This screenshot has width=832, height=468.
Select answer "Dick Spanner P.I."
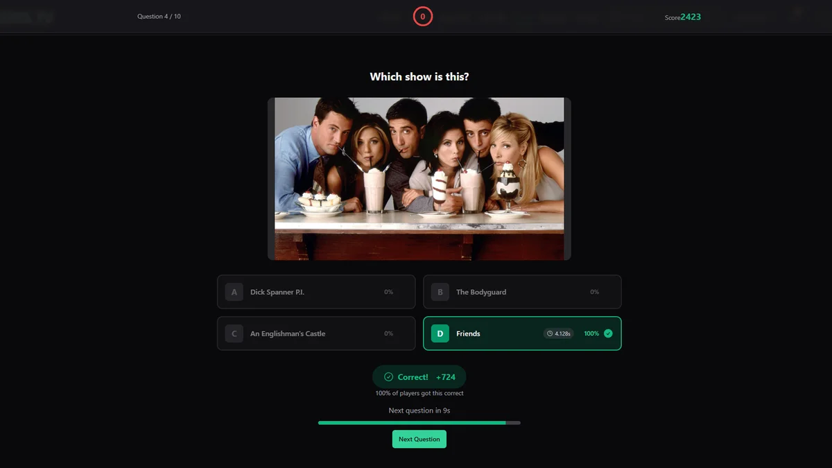pyautogui.click(x=315, y=292)
